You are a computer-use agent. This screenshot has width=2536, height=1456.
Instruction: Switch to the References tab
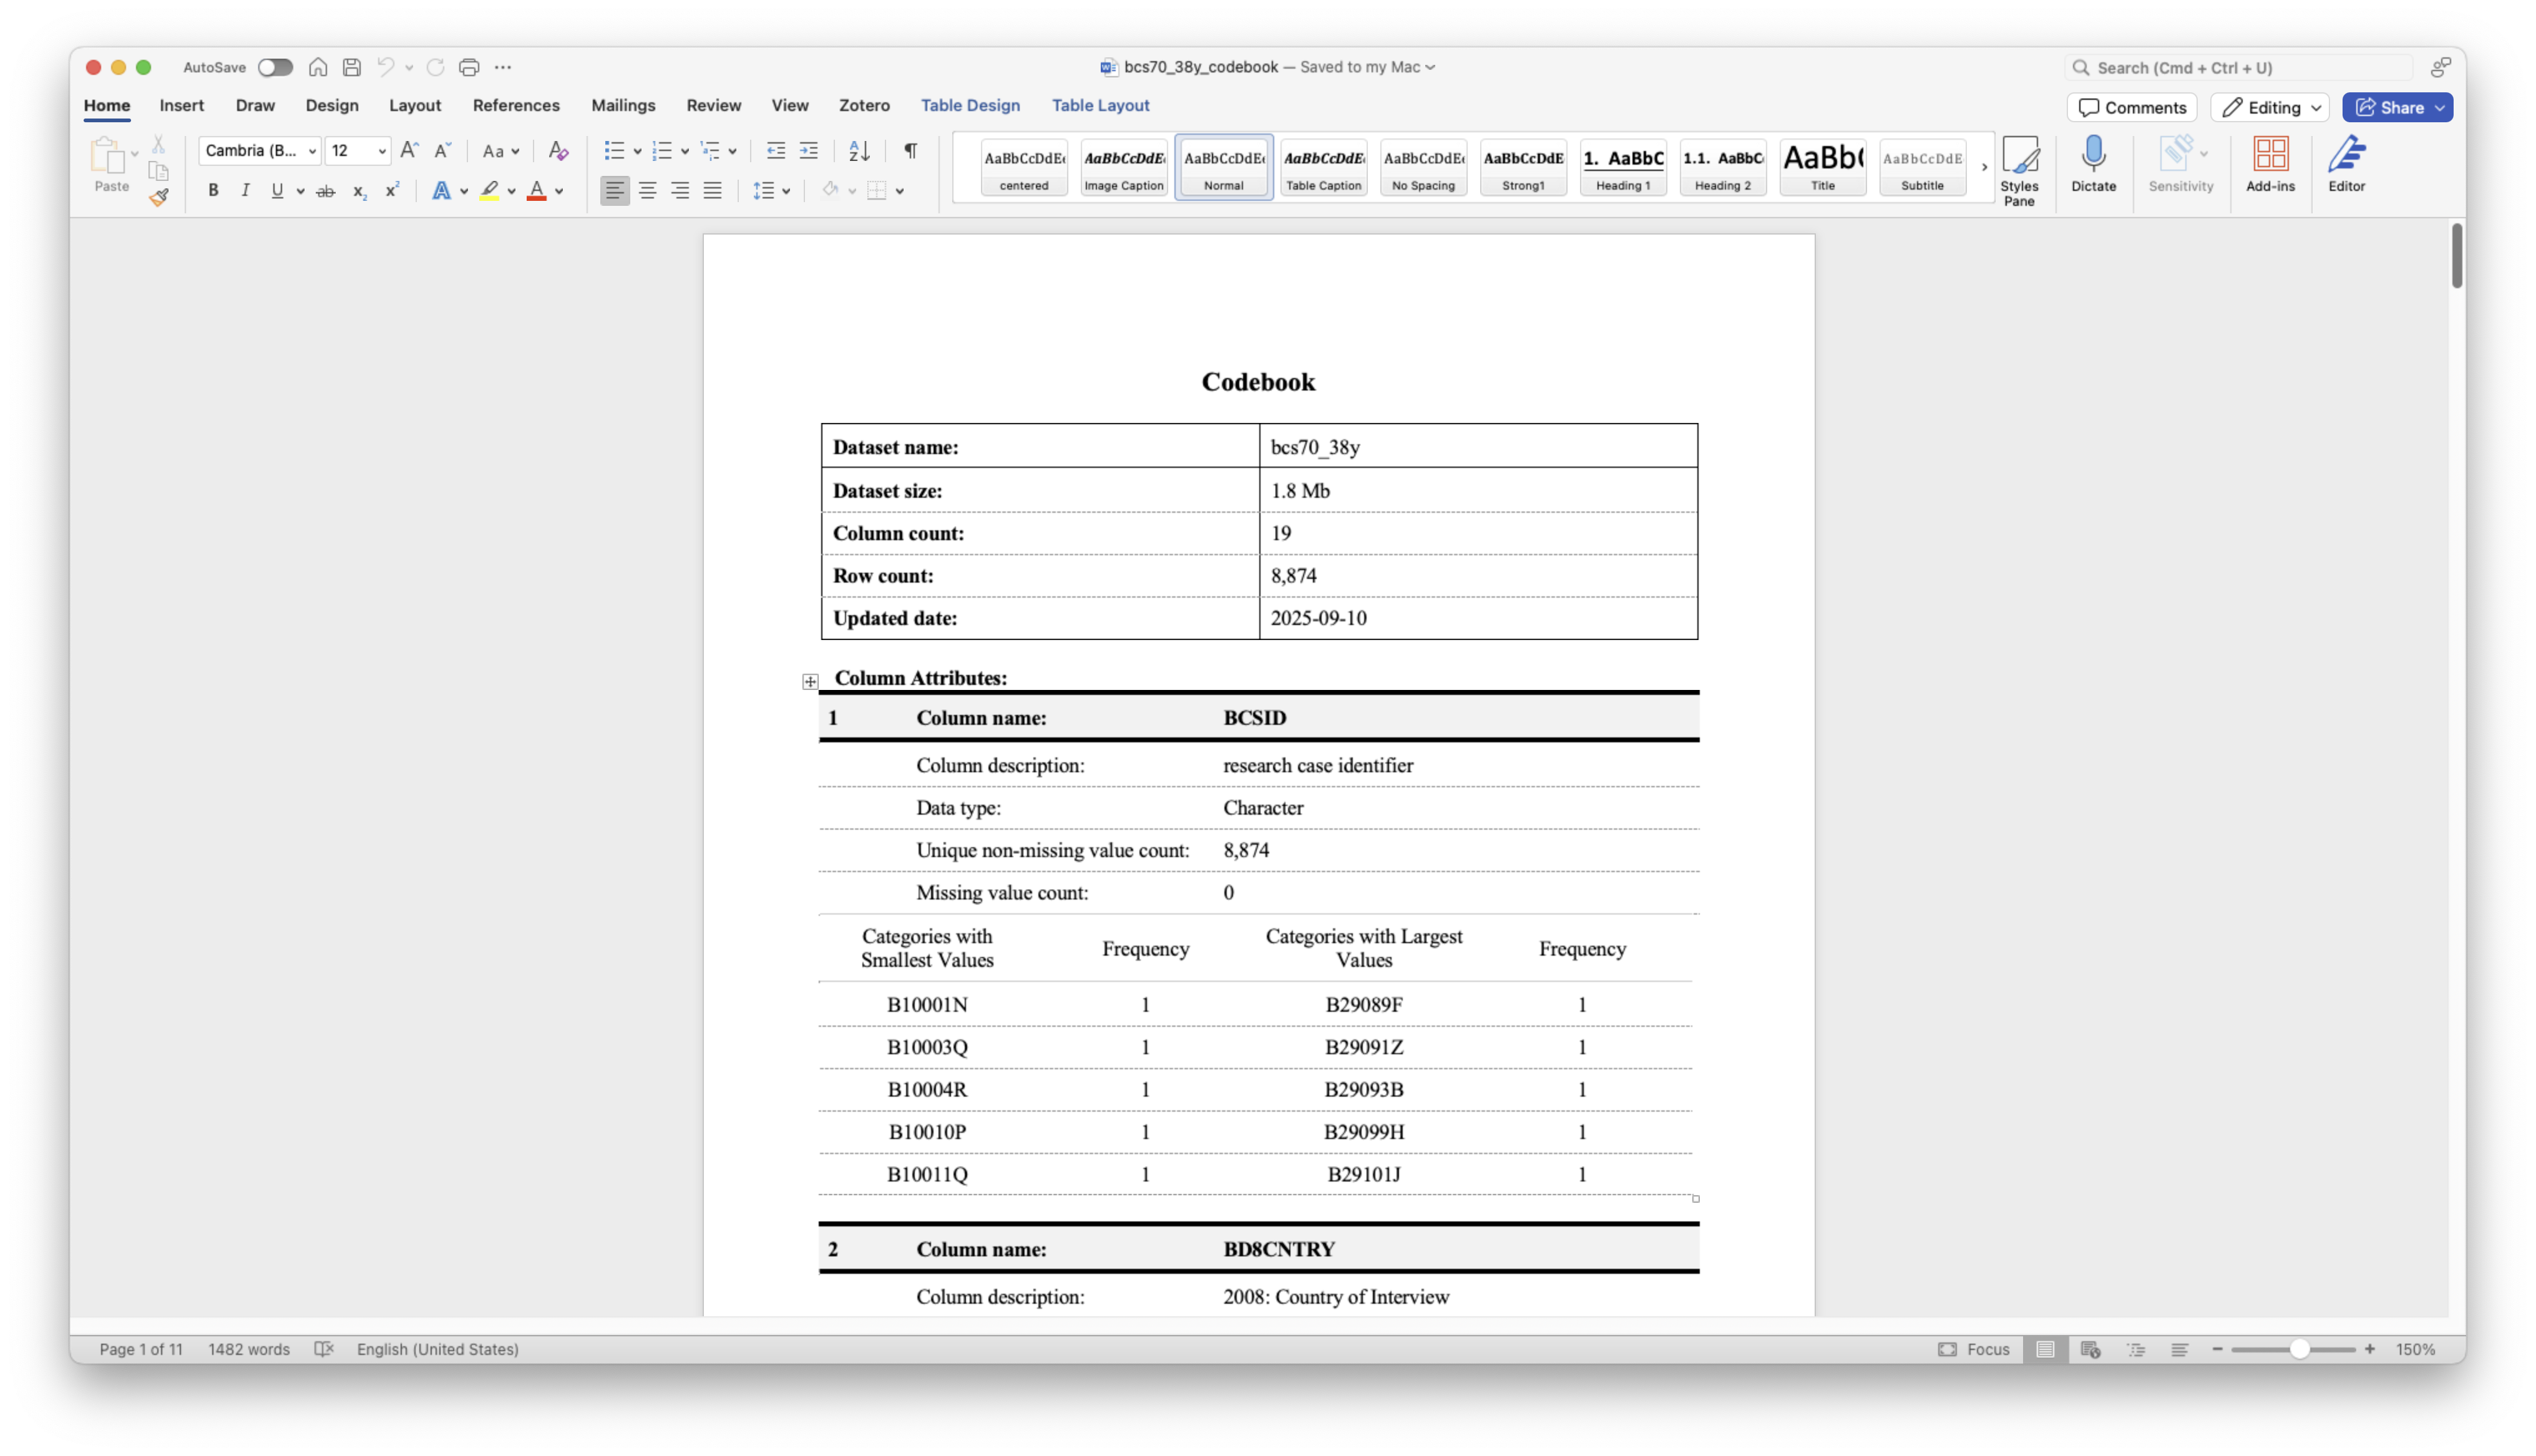[x=516, y=105]
